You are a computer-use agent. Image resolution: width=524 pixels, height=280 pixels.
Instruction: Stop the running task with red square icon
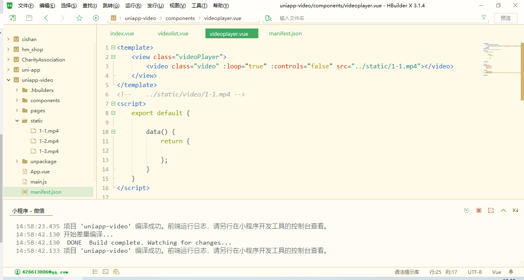tap(479, 210)
